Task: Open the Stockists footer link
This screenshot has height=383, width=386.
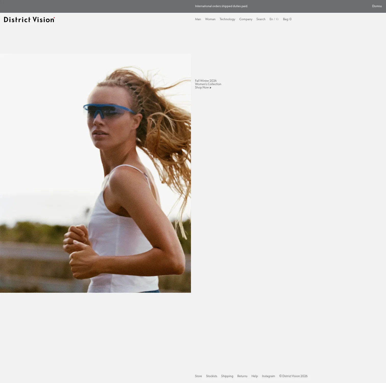Action: [x=211, y=376]
